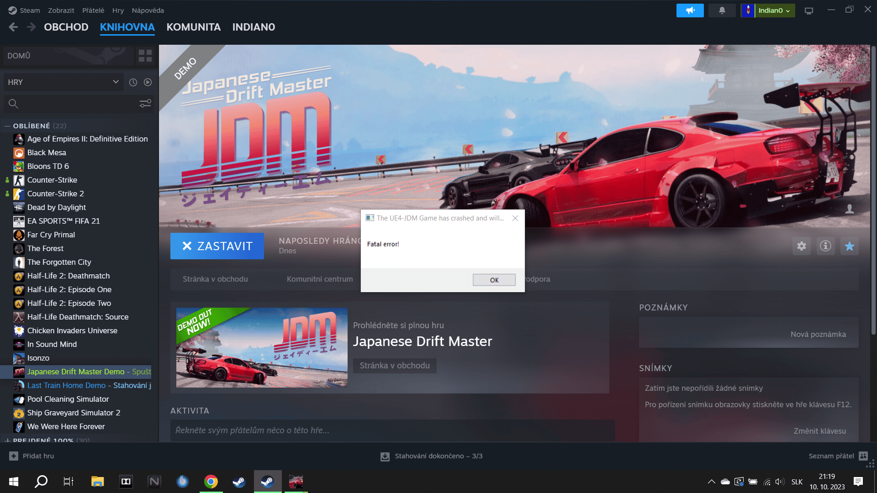The image size is (877, 493).
Task: Click the Steam announcements megaphone icon
Action: (x=690, y=10)
